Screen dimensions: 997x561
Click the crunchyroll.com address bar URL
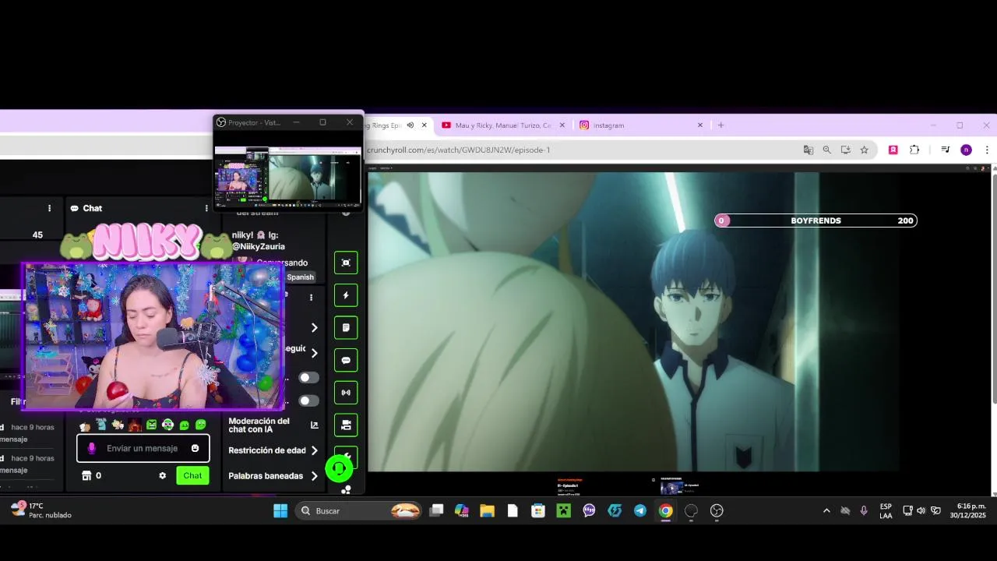459,150
